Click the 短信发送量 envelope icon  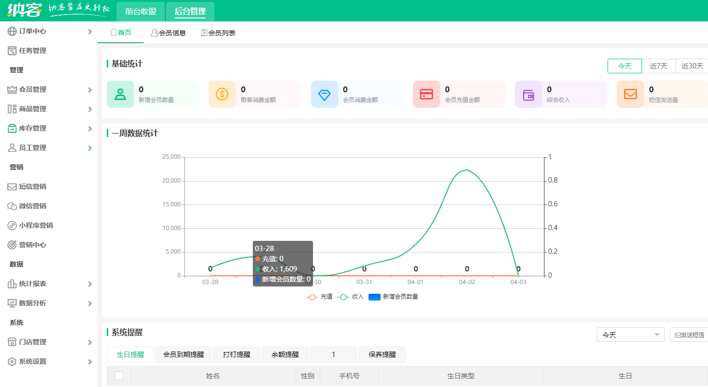(630, 94)
